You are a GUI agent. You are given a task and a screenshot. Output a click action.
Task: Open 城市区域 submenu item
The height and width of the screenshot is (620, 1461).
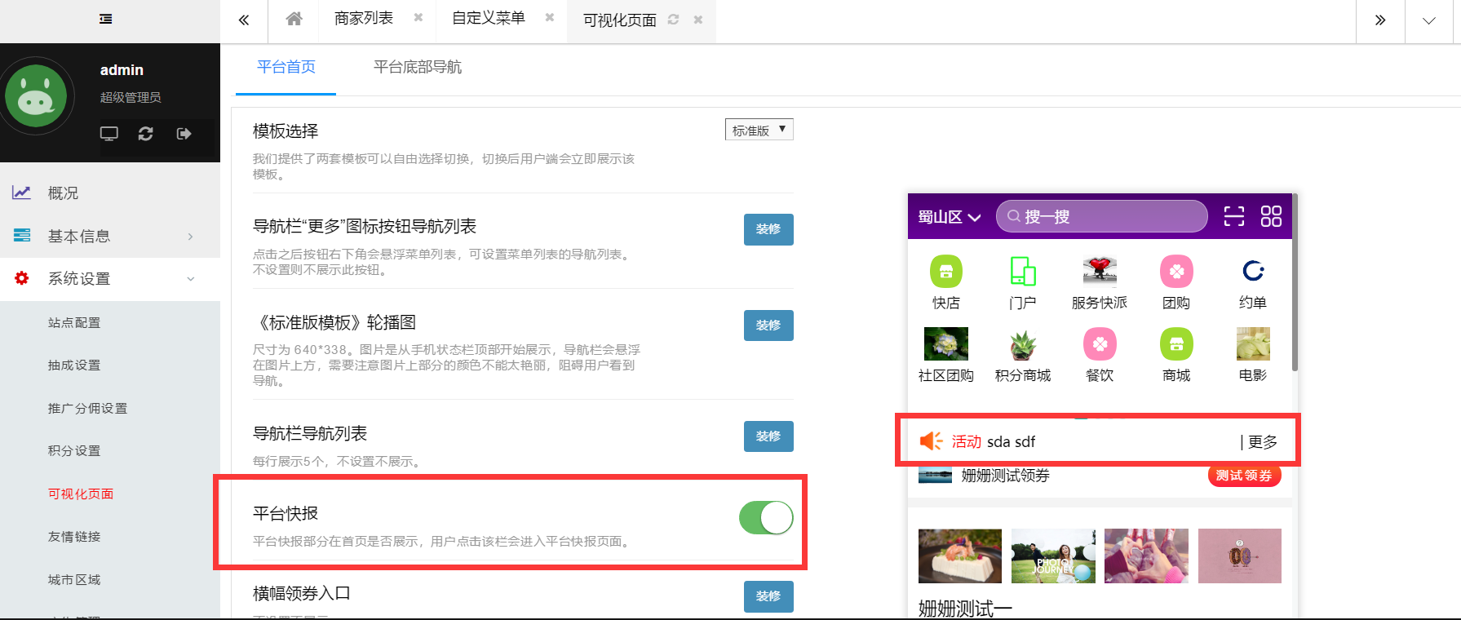(74, 580)
